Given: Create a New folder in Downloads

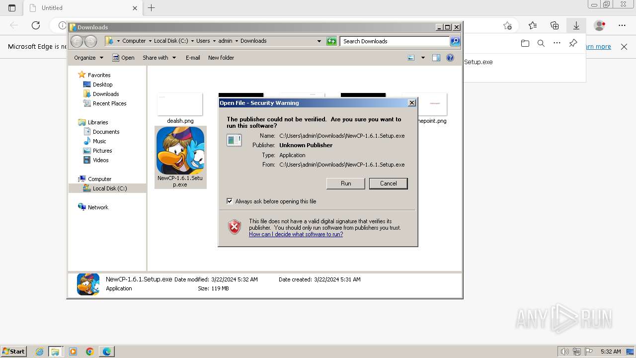Looking at the screenshot, I should (x=221, y=58).
